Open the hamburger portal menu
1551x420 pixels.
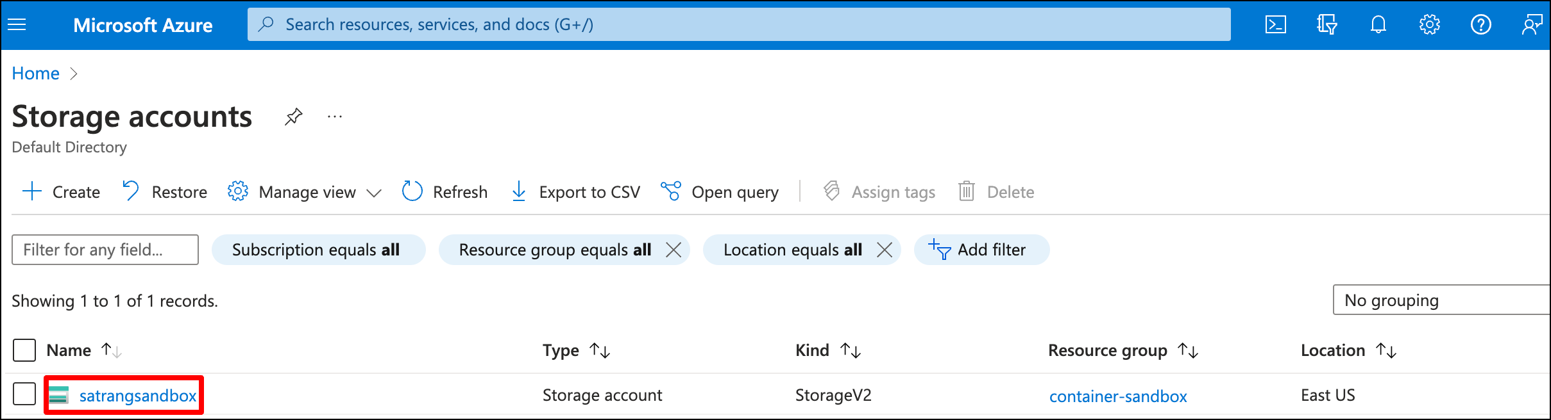(x=17, y=25)
